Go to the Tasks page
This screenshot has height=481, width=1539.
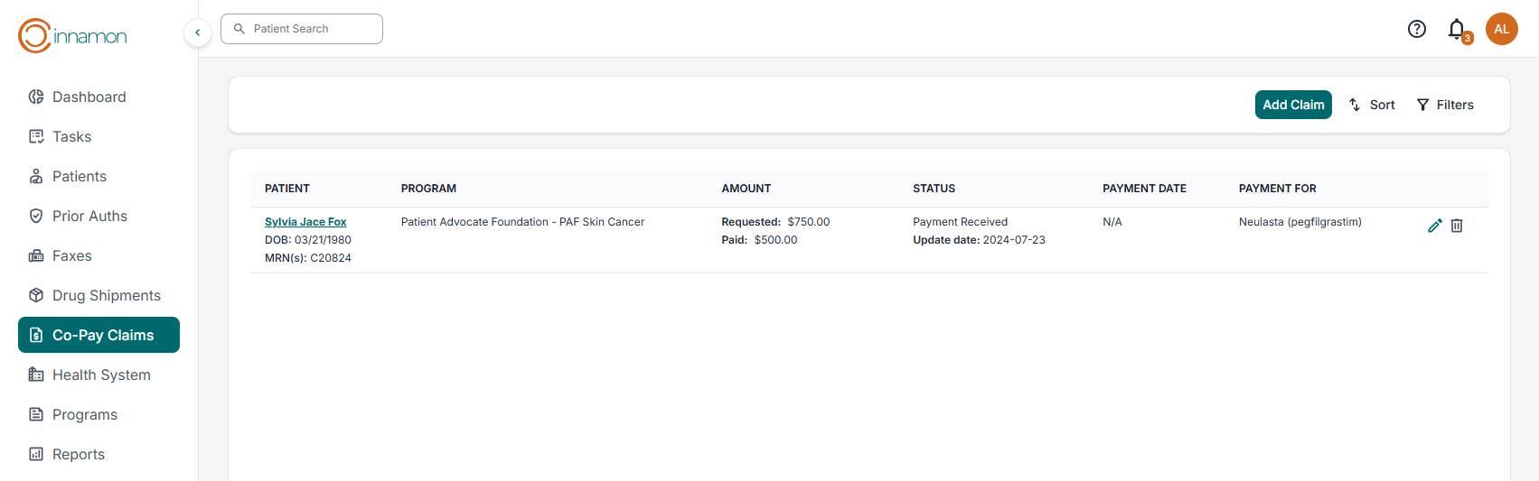tap(71, 136)
